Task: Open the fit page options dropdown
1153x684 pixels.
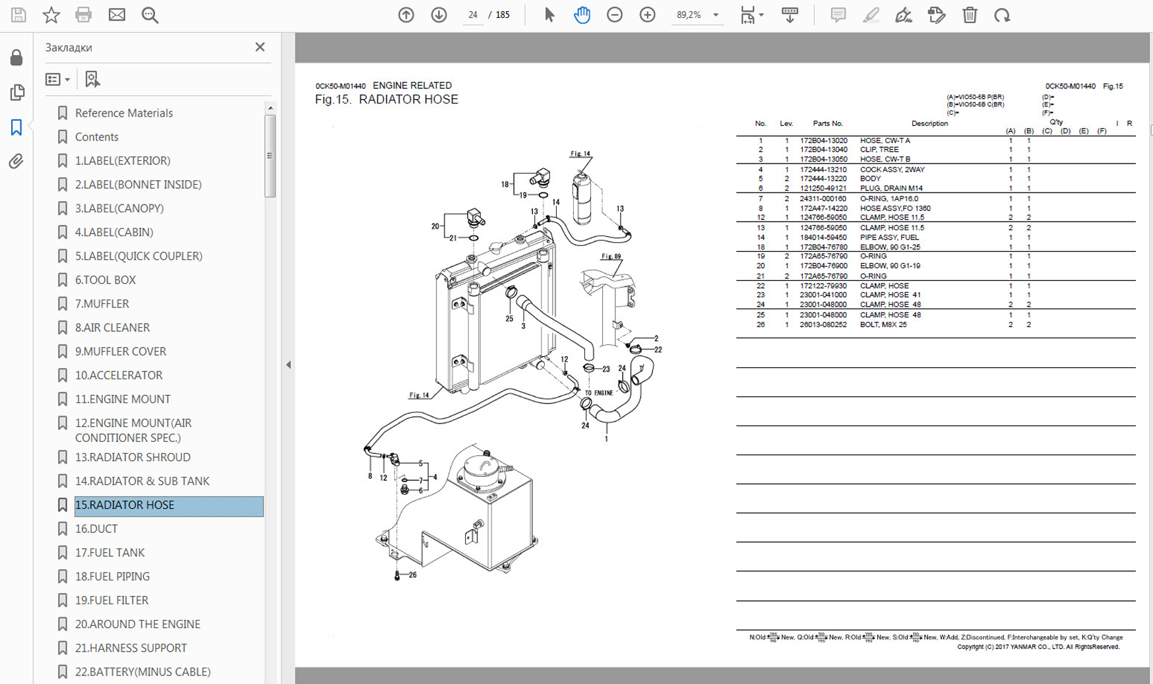Action: 761,15
